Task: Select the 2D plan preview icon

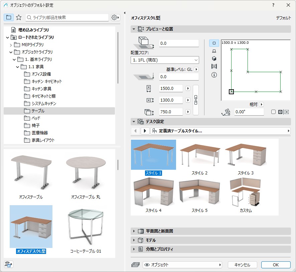Action: coord(214,43)
